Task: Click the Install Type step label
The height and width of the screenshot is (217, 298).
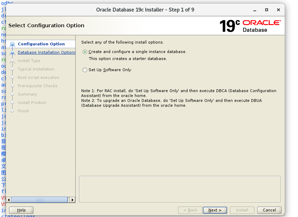Action: (x=29, y=61)
